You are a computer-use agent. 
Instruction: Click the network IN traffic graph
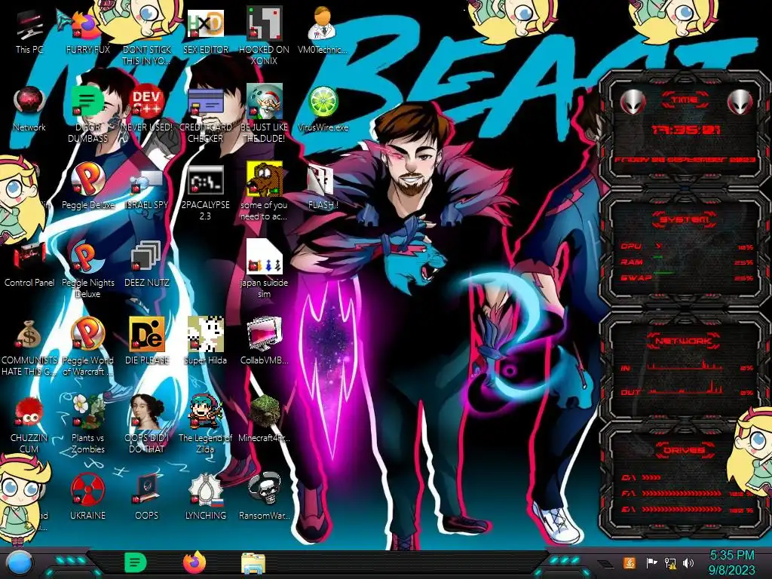[685, 366]
